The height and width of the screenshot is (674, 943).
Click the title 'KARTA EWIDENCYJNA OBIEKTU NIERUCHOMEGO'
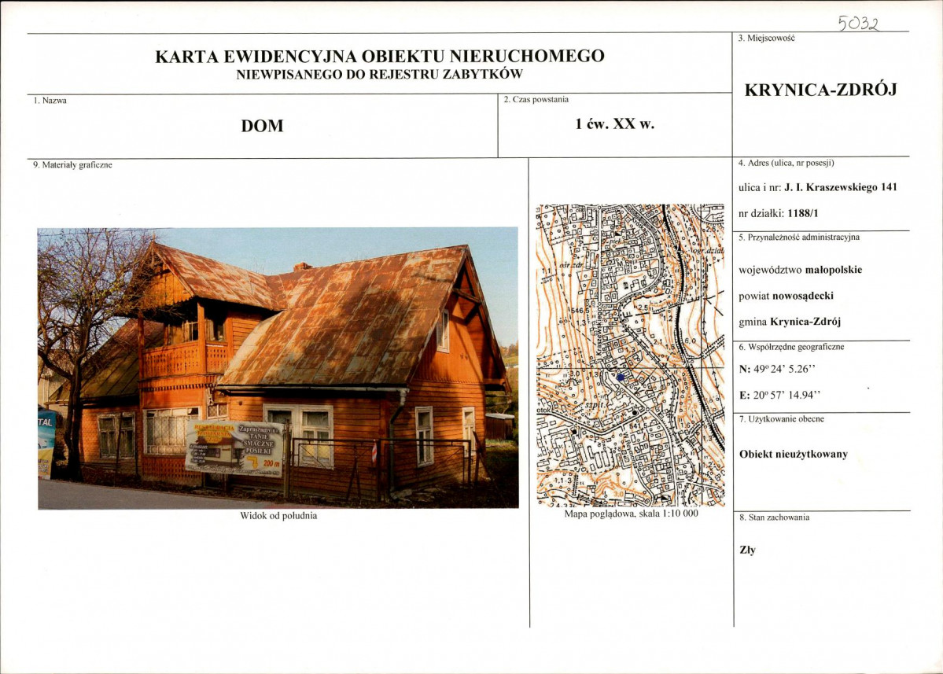pyautogui.click(x=380, y=56)
